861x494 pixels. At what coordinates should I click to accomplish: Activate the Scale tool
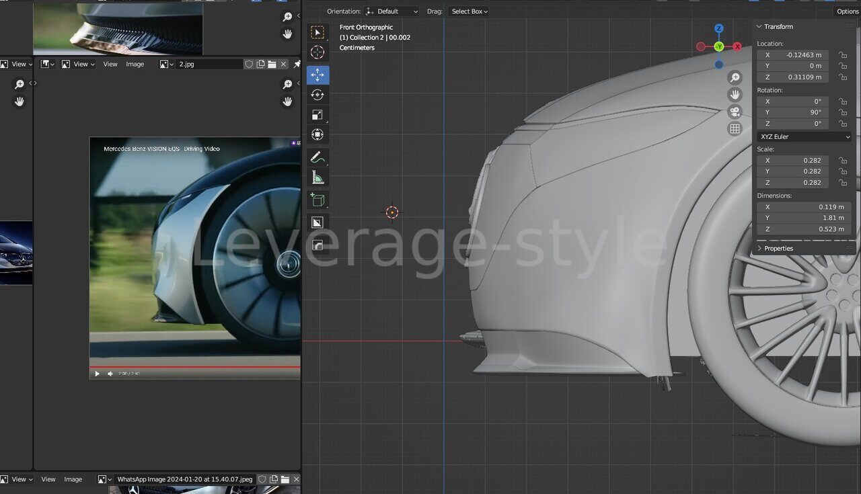click(317, 115)
